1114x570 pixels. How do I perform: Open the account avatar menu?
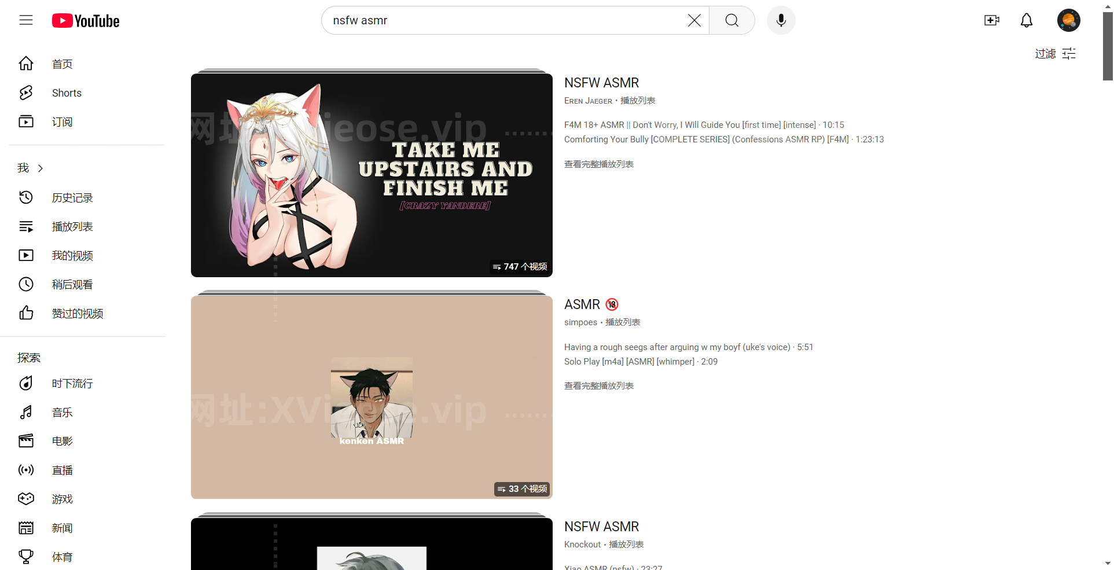(x=1068, y=20)
